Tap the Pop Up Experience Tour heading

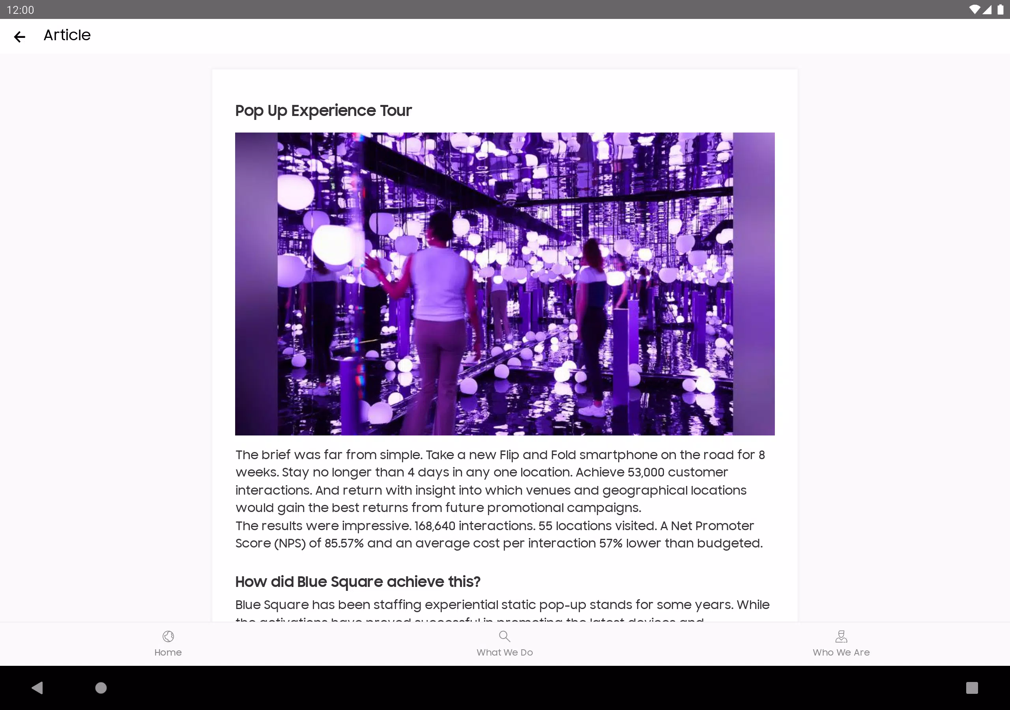(x=324, y=110)
